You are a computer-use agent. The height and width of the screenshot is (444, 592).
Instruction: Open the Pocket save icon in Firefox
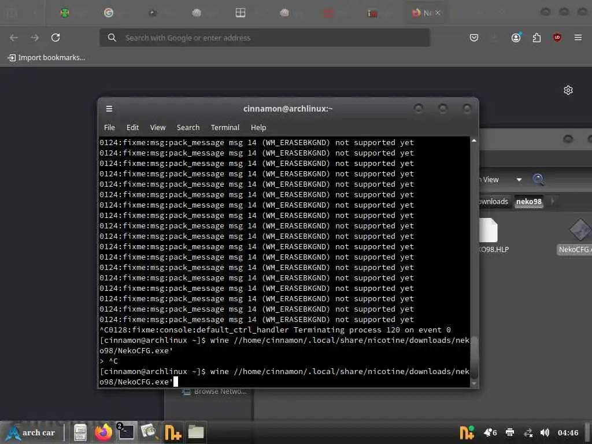[x=474, y=38]
